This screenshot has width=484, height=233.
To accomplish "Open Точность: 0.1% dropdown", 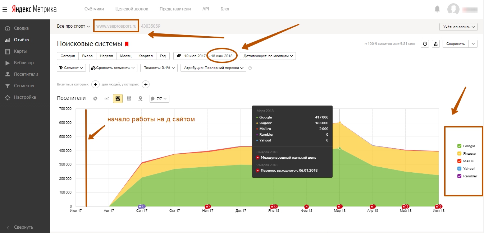I will (x=159, y=68).
